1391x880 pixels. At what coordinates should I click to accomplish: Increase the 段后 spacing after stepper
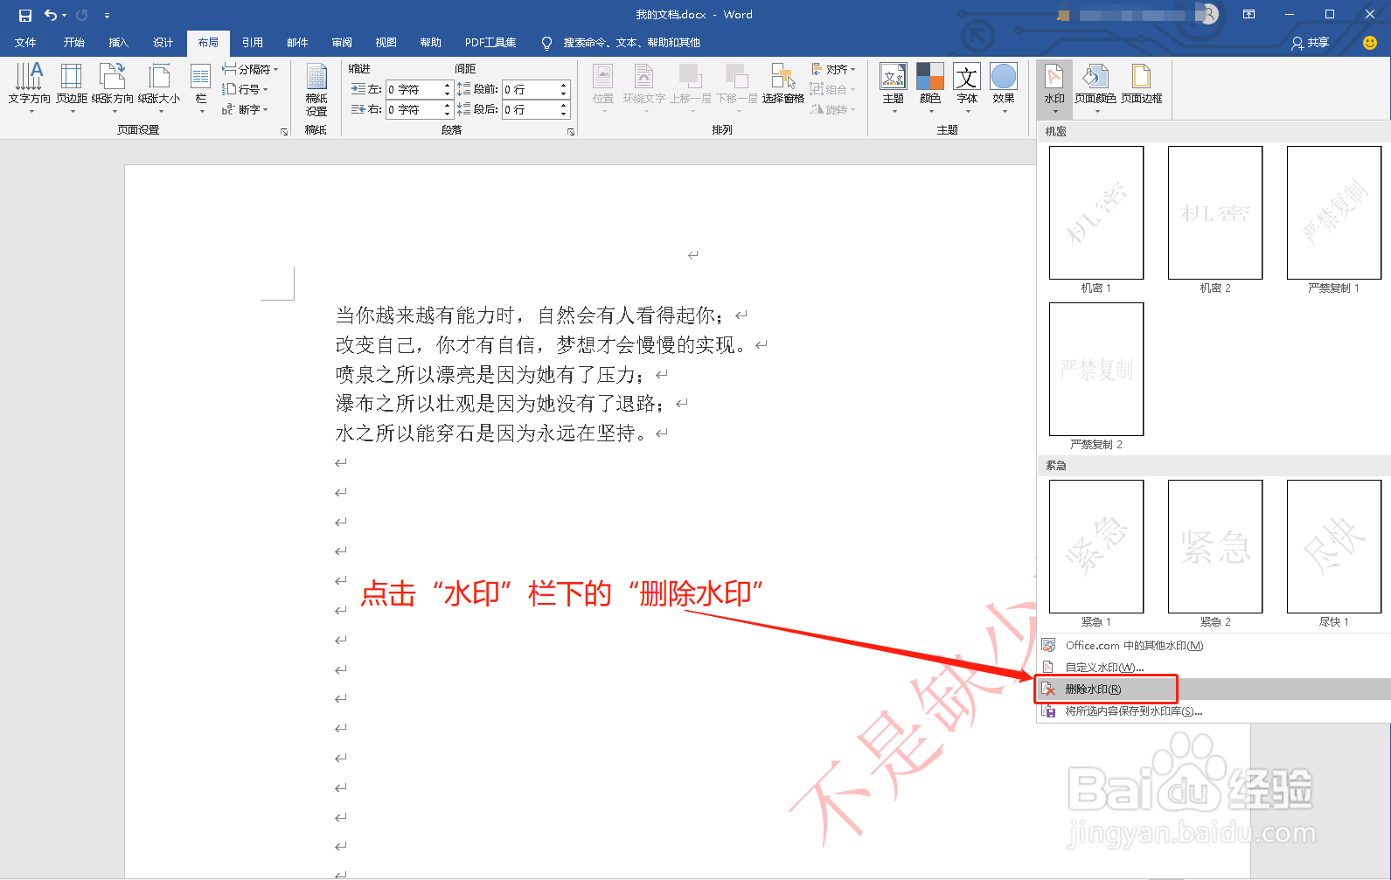click(564, 105)
